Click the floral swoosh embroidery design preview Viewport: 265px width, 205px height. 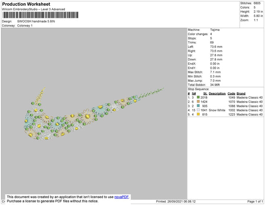[x=94, y=114]
